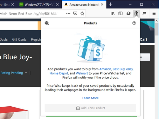
Task: Open Gift Cards on Amazon nav
Action: (19, 39)
